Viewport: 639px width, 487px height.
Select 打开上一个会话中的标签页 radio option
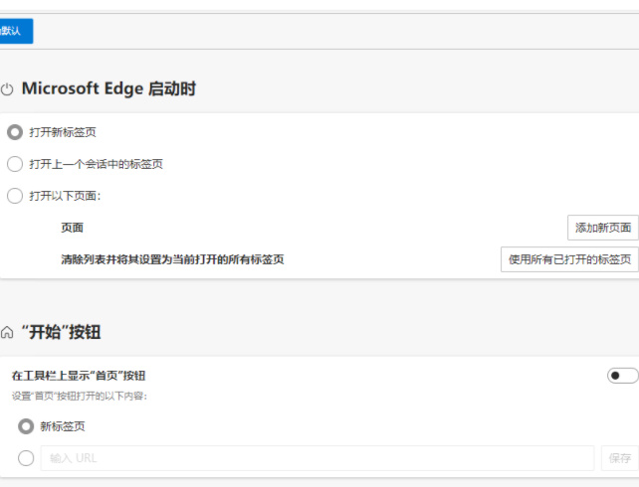click(15, 164)
